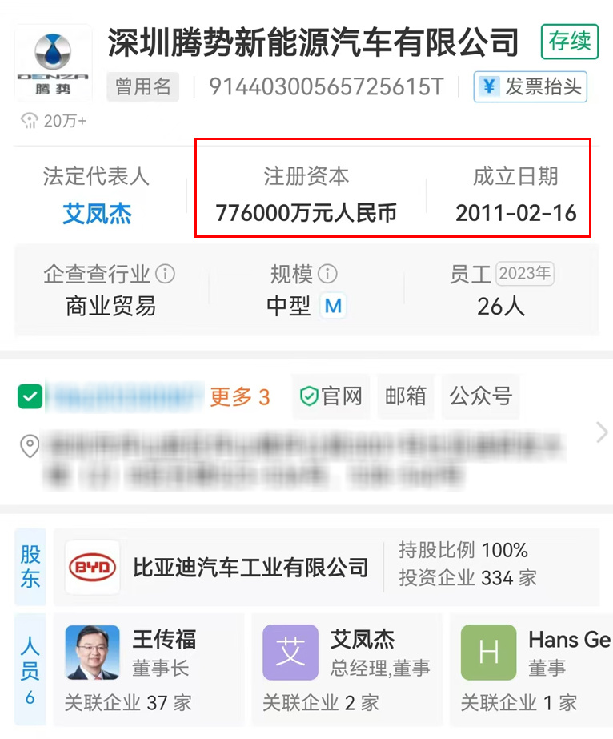
Task: Click the 邮箱 button
Action: click(x=406, y=396)
